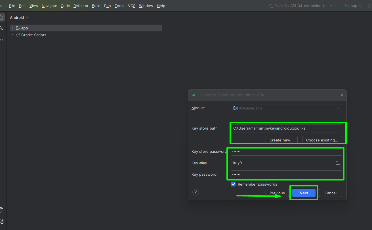The image size is (372, 230).
Task: Uncheck the Remember passwords checkbox
Action: [x=233, y=184]
